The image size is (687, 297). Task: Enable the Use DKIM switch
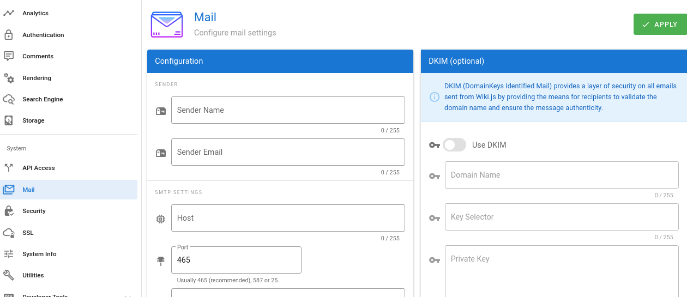pyautogui.click(x=454, y=145)
